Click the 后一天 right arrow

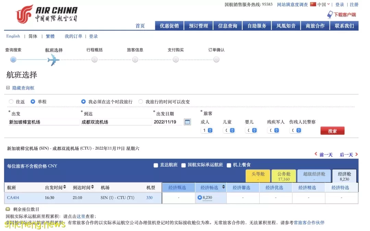coord(357,154)
